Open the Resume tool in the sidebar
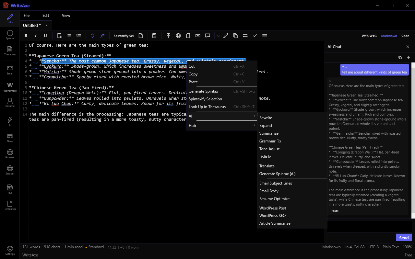Viewport: 415px width, 259px height. (10, 102)
